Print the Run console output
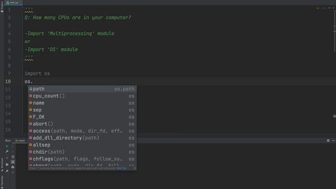 coord(13,167)
